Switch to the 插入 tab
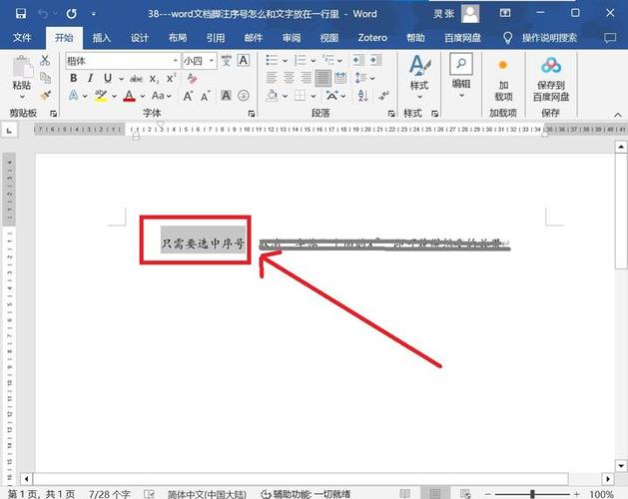This screenshot has width=628, height=499. [x=101, y=38]
